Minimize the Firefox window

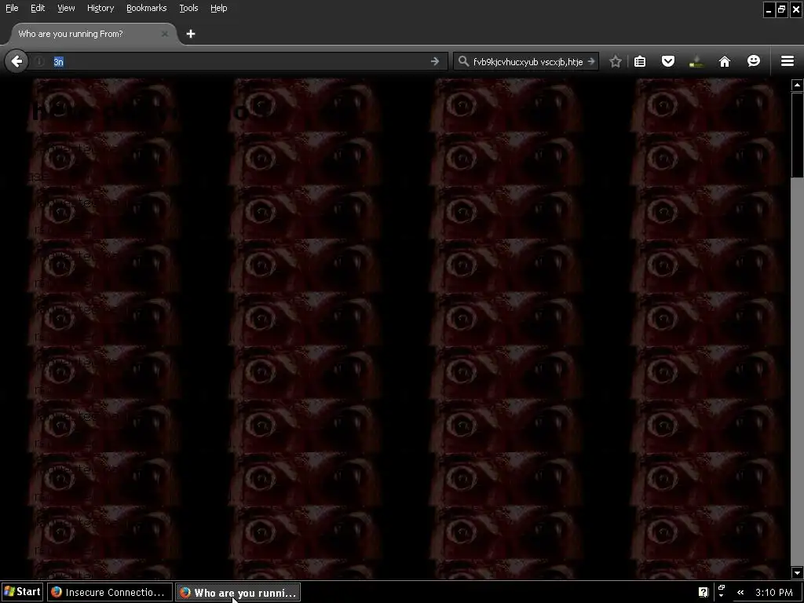769,9
